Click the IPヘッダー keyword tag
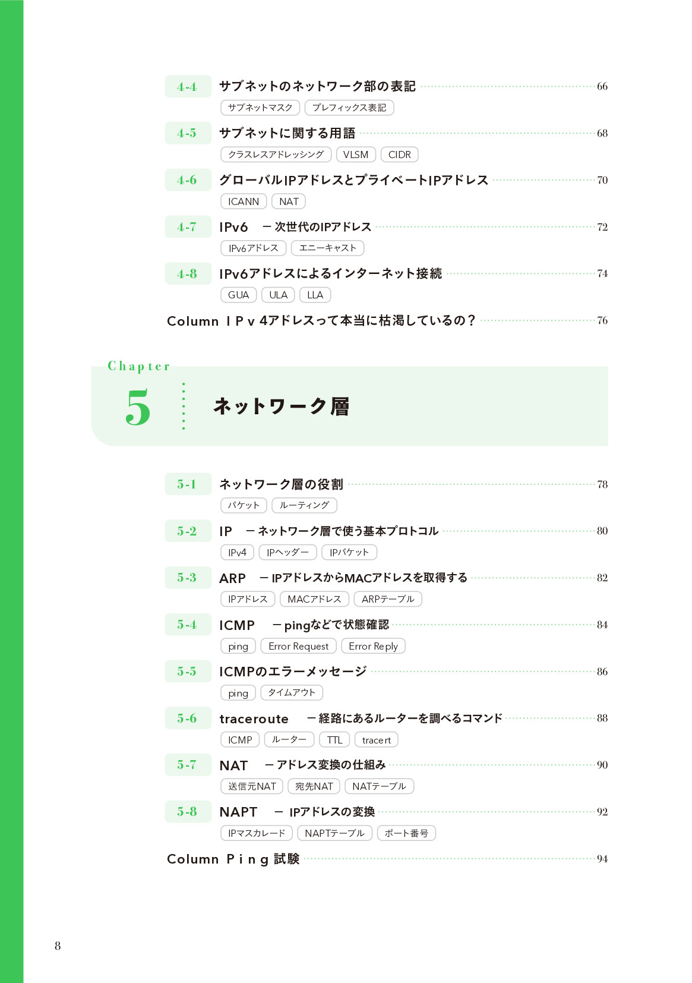This screenshot has width=692, height=983. 287,552
